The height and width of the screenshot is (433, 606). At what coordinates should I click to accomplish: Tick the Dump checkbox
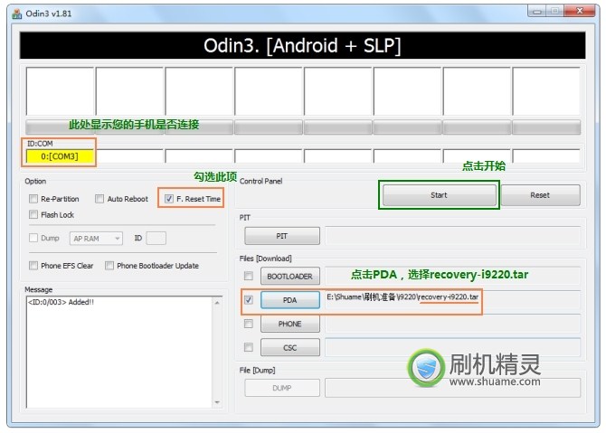click(33, 238)
